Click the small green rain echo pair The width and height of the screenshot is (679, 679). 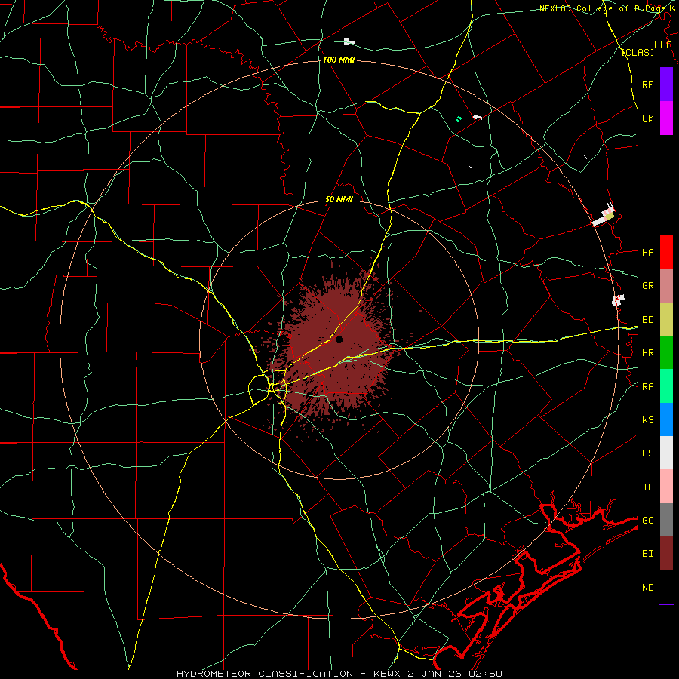pyautogui.click(x=459, y=118)
